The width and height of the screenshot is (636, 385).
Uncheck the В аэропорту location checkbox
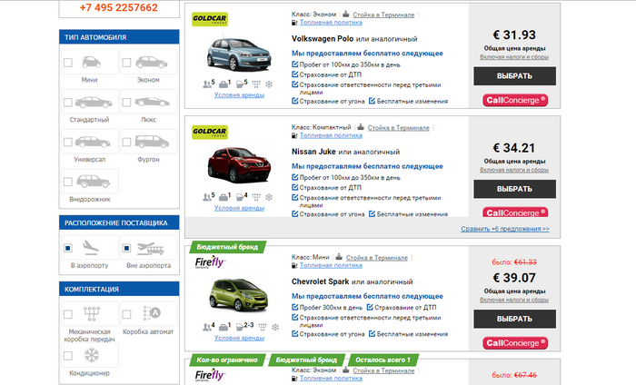68,248
